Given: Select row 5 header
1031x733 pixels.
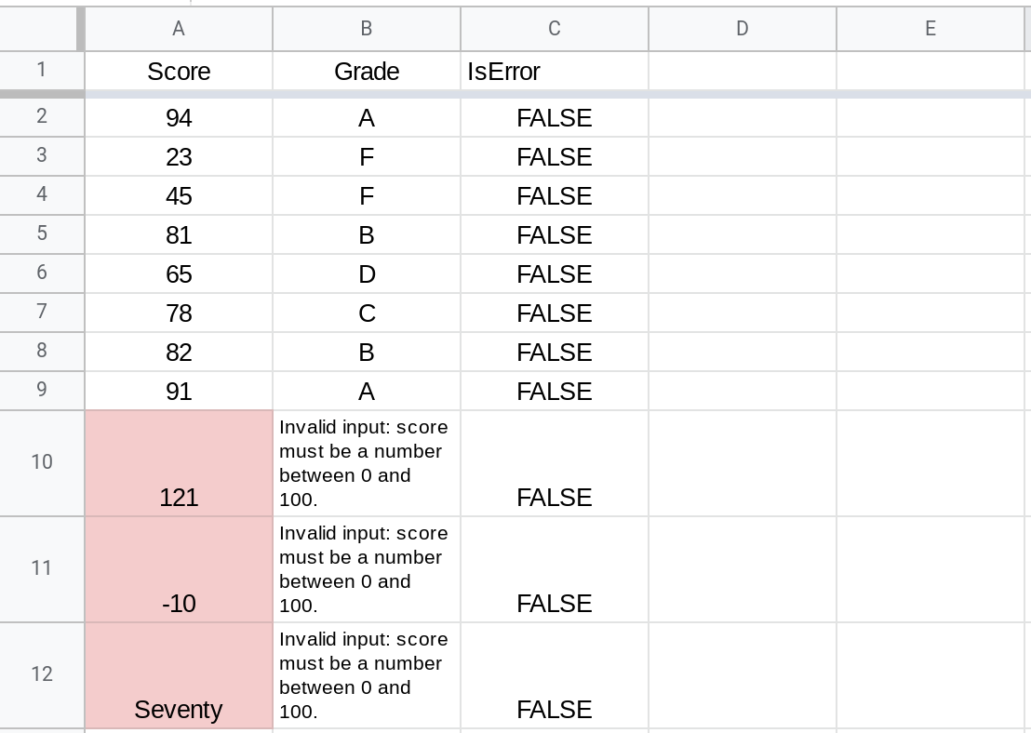Looking at the screenshot, I should coord(42,234).
